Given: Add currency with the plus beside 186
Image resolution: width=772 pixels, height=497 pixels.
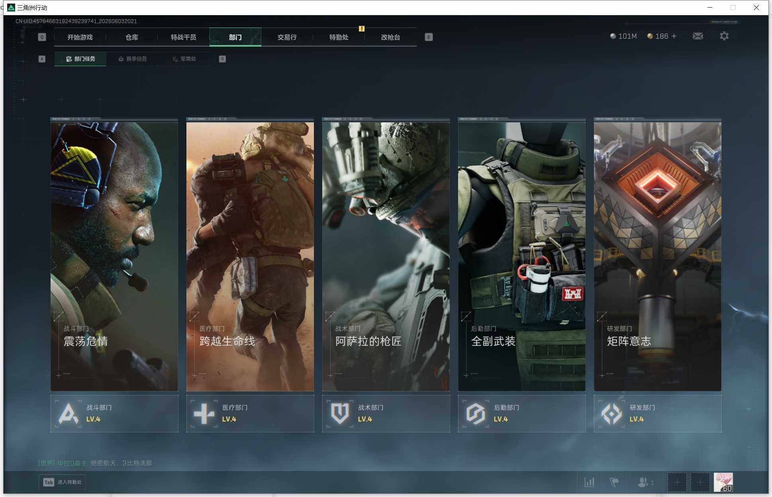Looking at the screenshot, I should 674,36.
